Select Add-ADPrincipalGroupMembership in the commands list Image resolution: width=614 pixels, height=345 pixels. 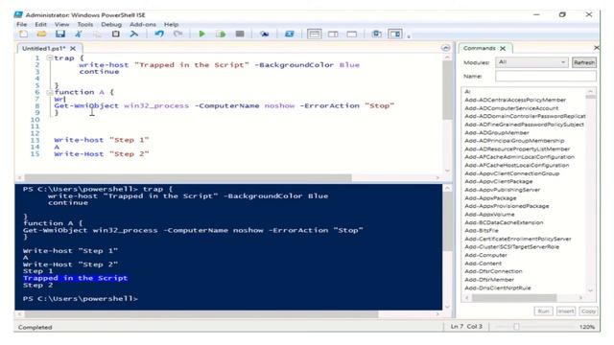(x=514, y=141)
